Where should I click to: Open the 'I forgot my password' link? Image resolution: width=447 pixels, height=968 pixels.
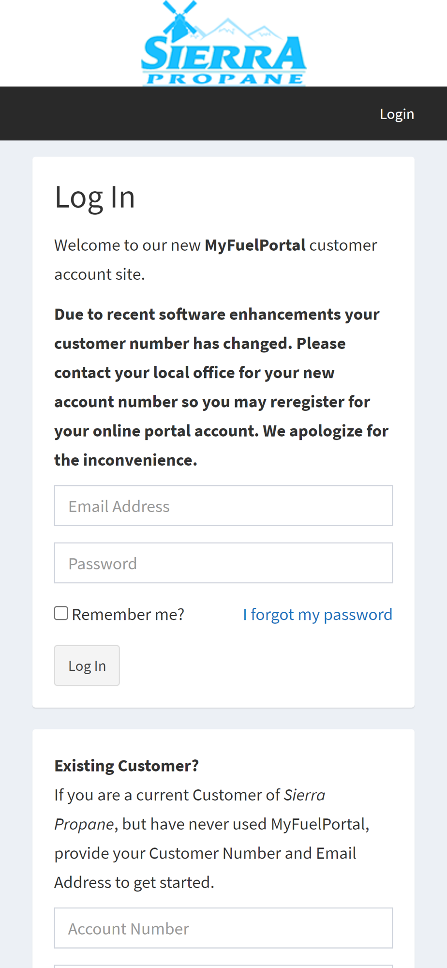click(x=317, y=614)
